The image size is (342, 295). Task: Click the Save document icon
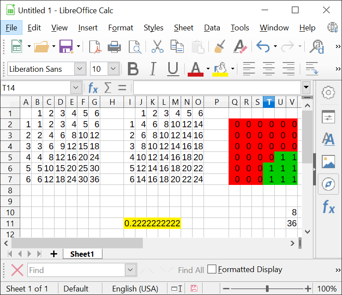66,46
